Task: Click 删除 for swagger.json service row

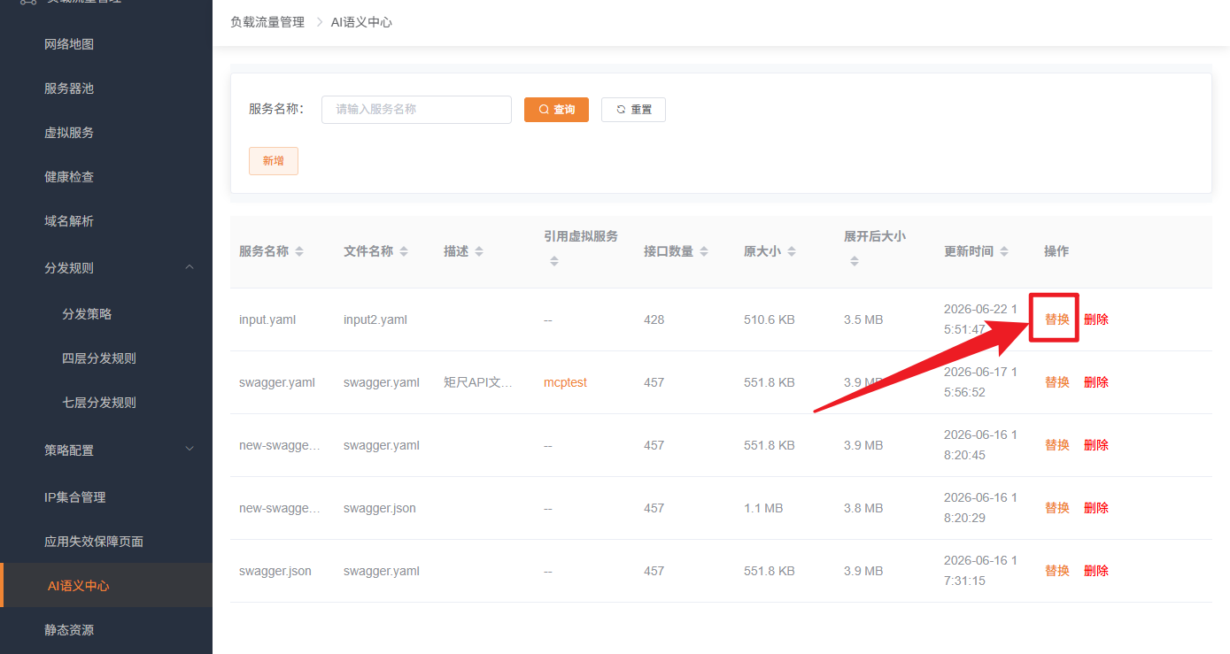Action: pos(1096,571)
